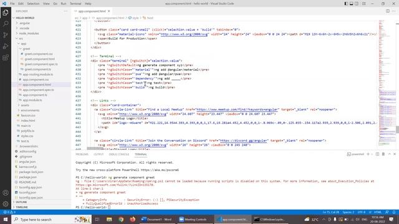Click the Windows search box

point(51,220)
